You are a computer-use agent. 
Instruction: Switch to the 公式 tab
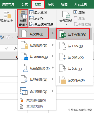(x=25, y=4)
